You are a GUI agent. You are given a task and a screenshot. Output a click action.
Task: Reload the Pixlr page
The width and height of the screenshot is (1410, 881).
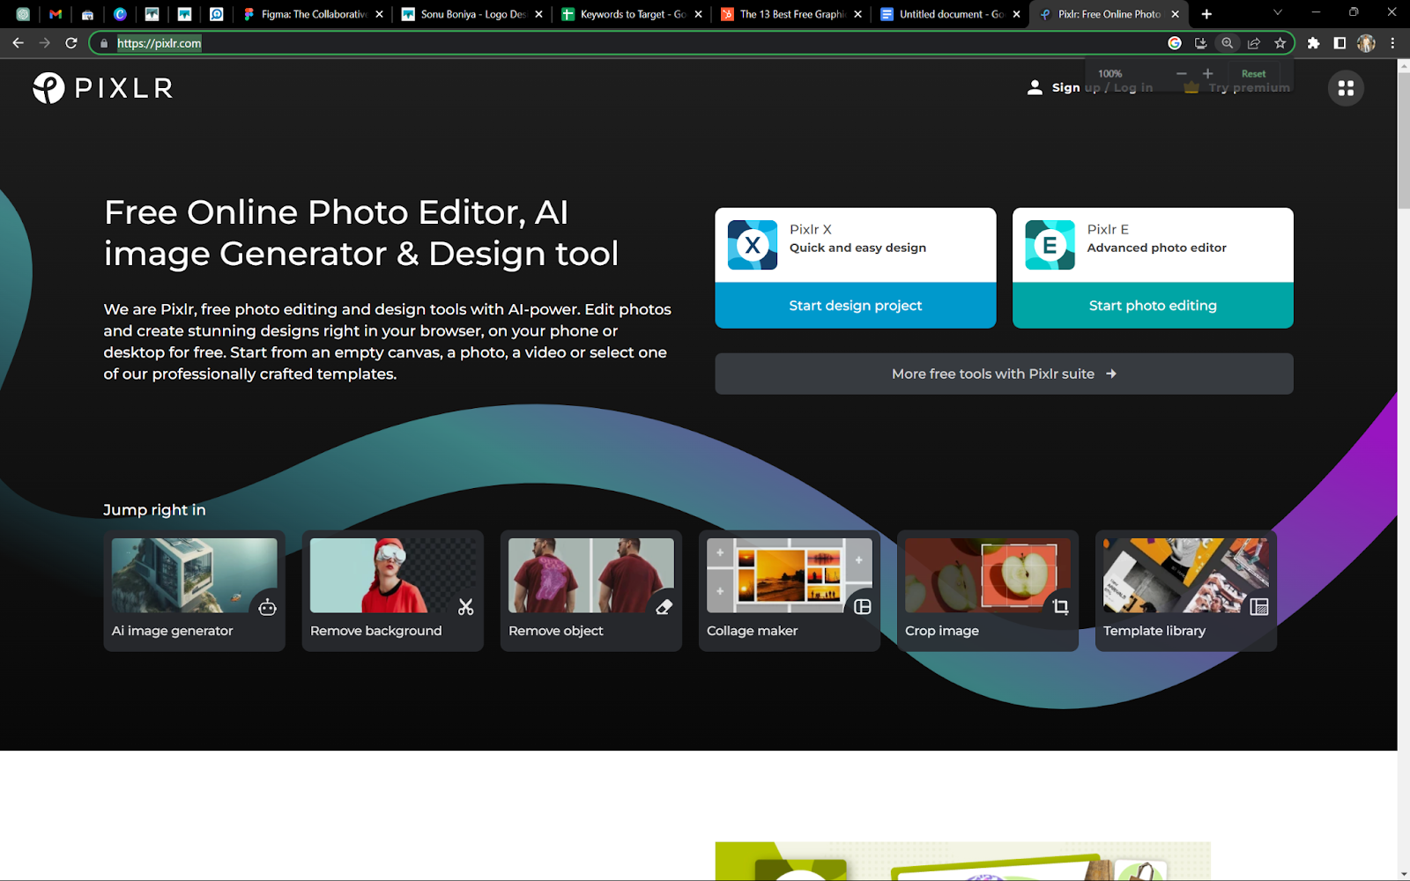coord(71,42)
